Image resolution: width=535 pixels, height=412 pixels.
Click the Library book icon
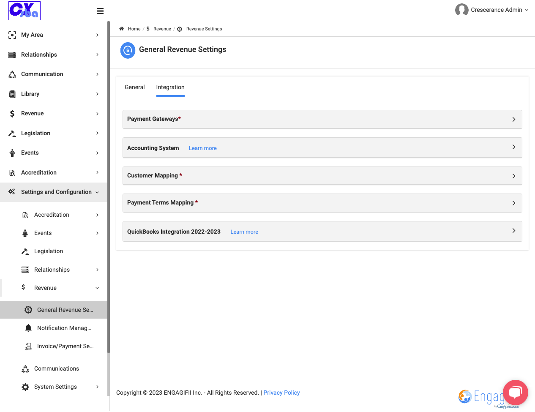point(12,94)
